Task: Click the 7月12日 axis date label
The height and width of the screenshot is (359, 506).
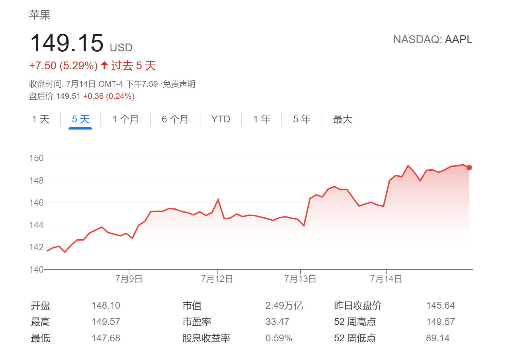Action: coord(217,279)
